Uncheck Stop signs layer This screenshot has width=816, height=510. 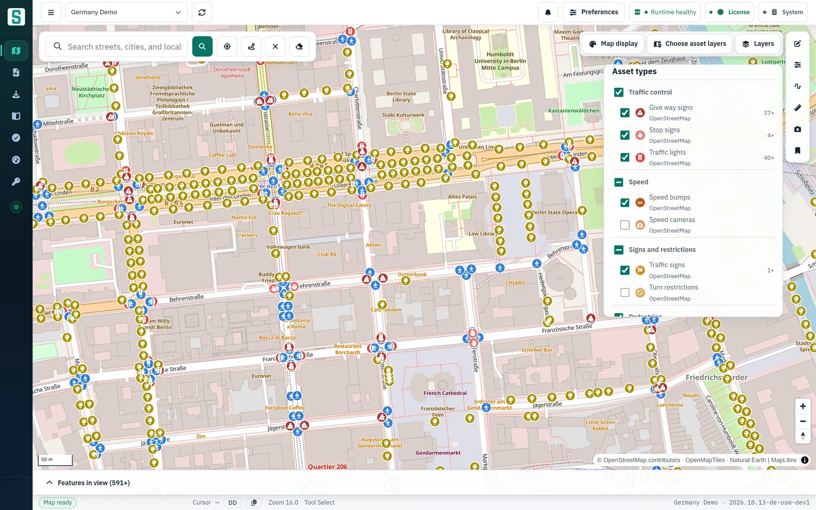[x=625, y=135]
